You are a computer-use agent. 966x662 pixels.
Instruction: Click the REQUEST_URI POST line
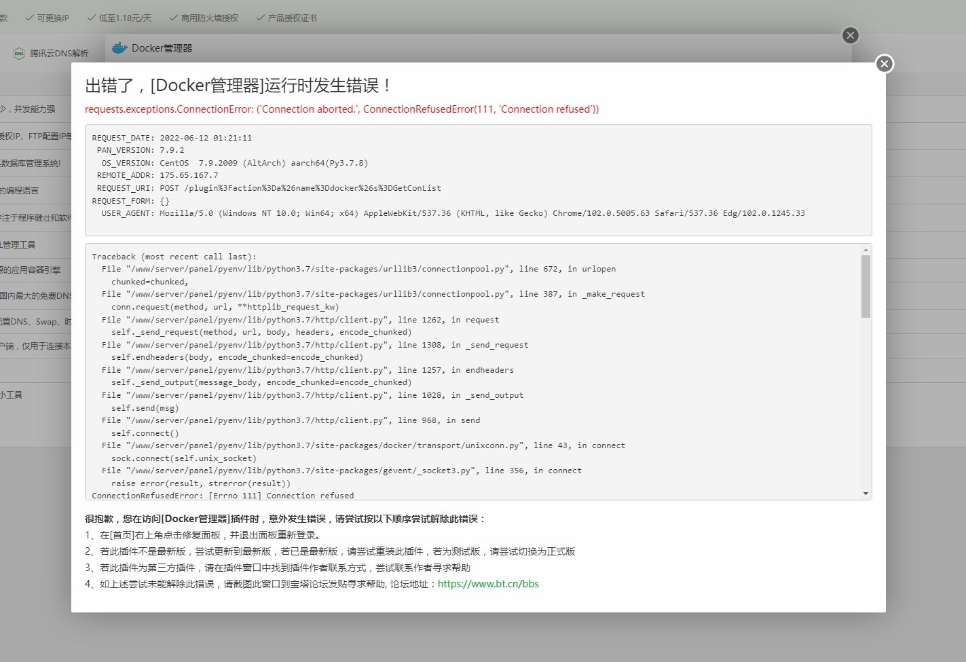(269, 188)
